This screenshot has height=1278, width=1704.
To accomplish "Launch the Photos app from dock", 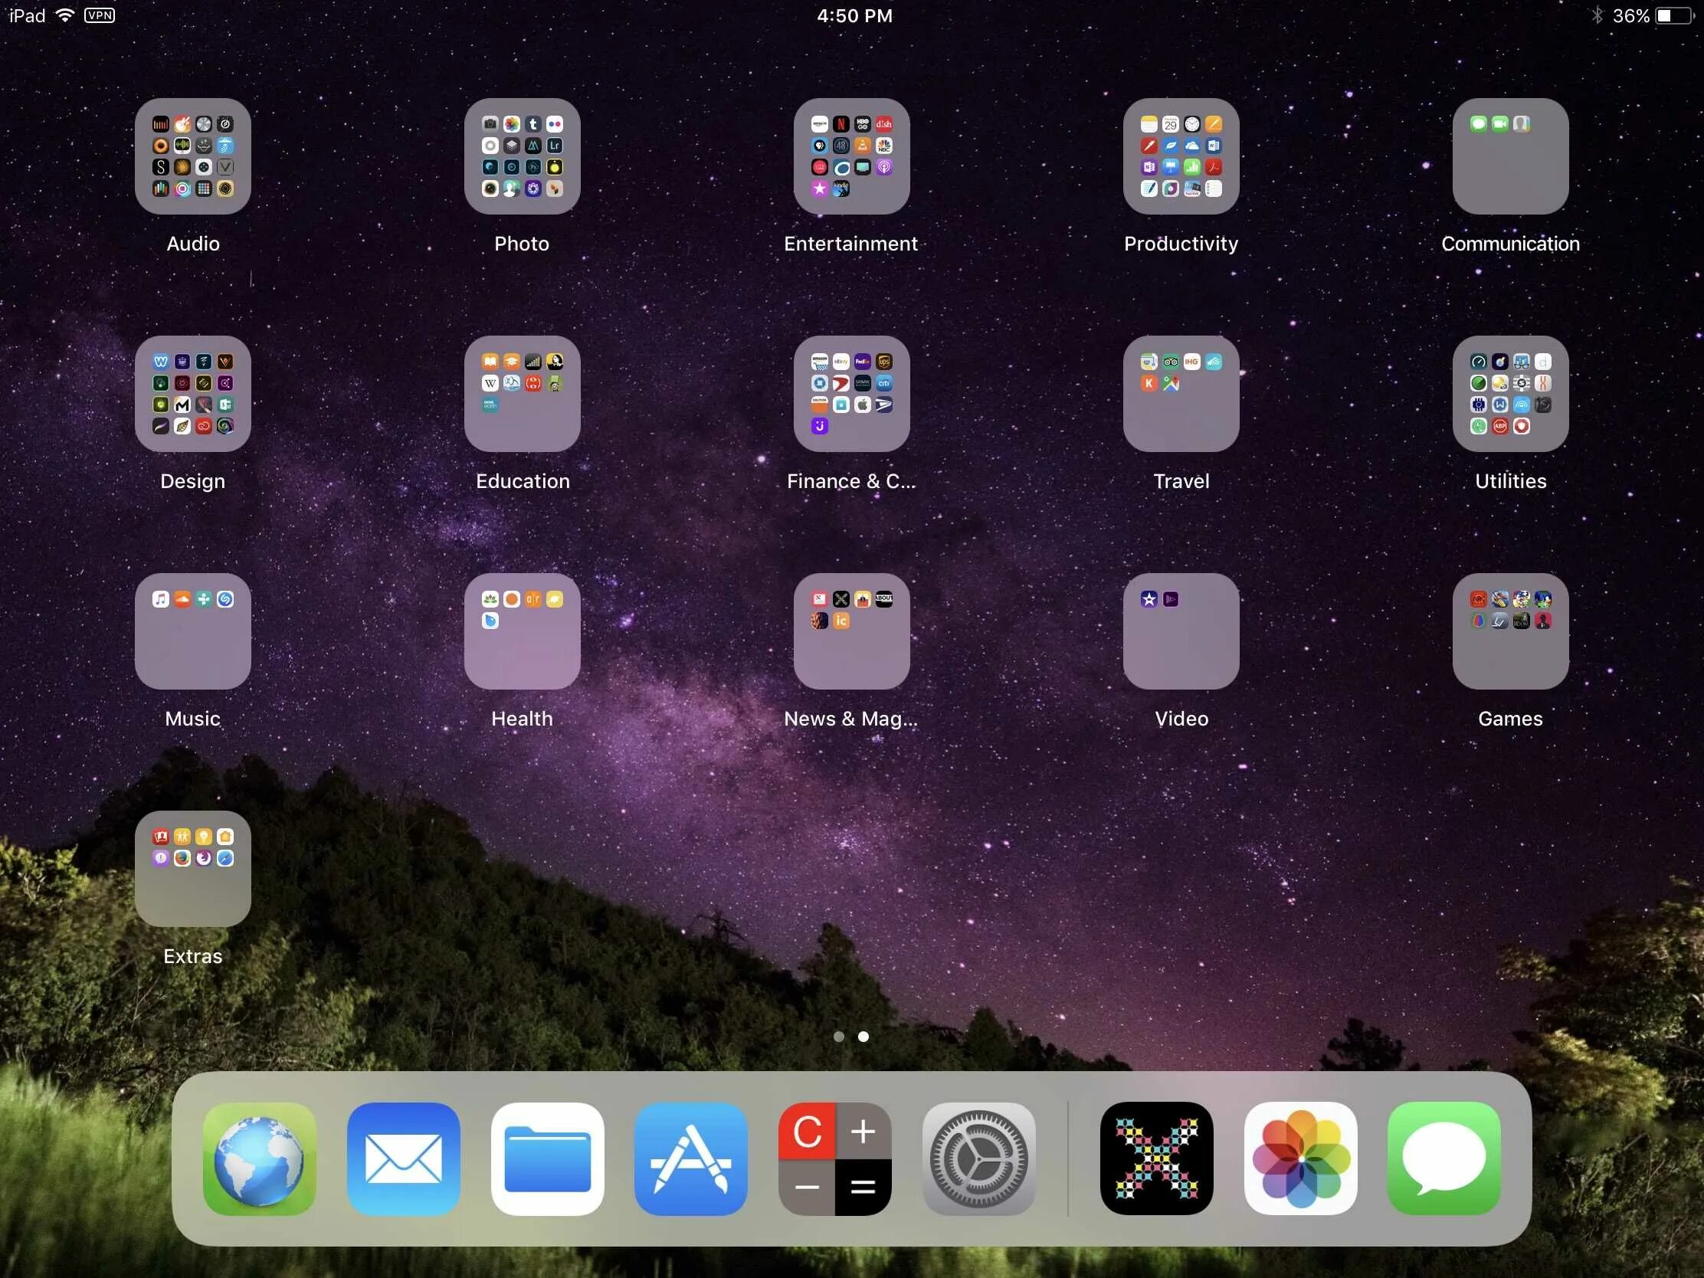I will pos(1300,1158).
